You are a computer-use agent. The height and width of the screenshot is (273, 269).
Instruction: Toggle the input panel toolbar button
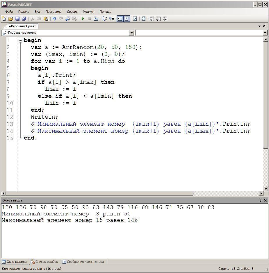click(x=127, y=19)
